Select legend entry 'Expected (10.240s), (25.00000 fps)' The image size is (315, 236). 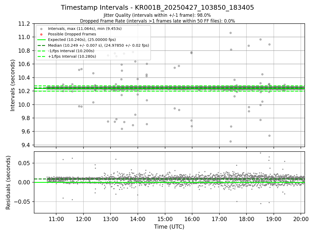81,40
